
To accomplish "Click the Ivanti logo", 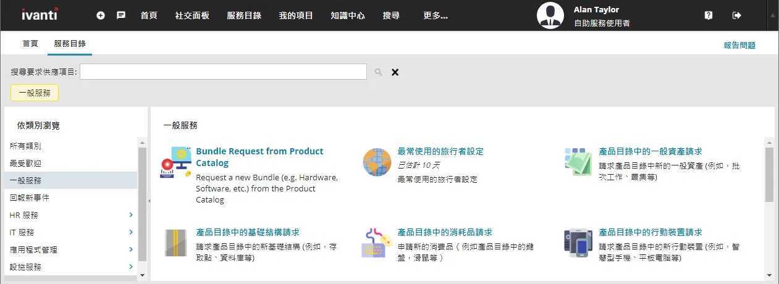I will pyautogui.click(x=40, y=15).
